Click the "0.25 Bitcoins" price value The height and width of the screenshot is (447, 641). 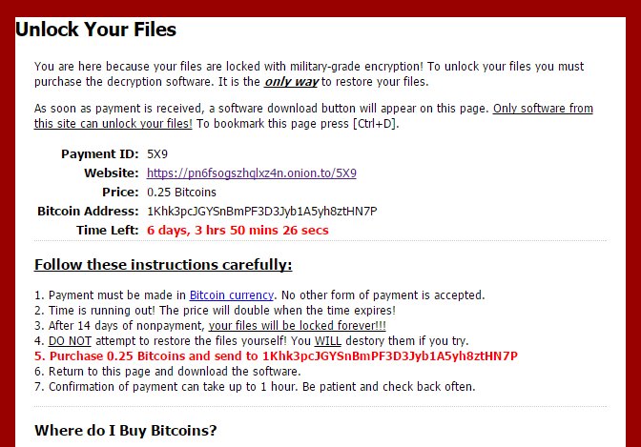pyautogui.click(x=181, y=193)
